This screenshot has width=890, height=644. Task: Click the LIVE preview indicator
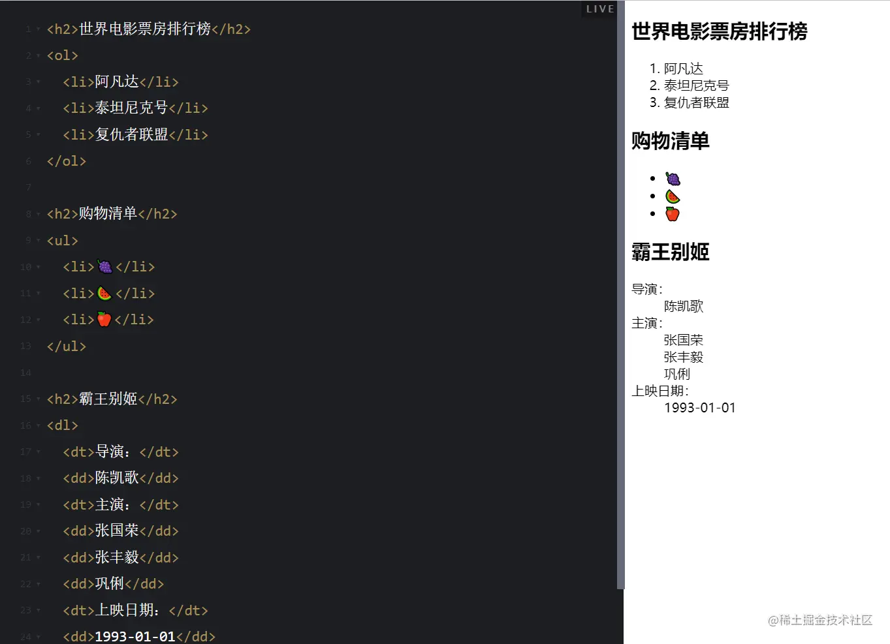600,9
